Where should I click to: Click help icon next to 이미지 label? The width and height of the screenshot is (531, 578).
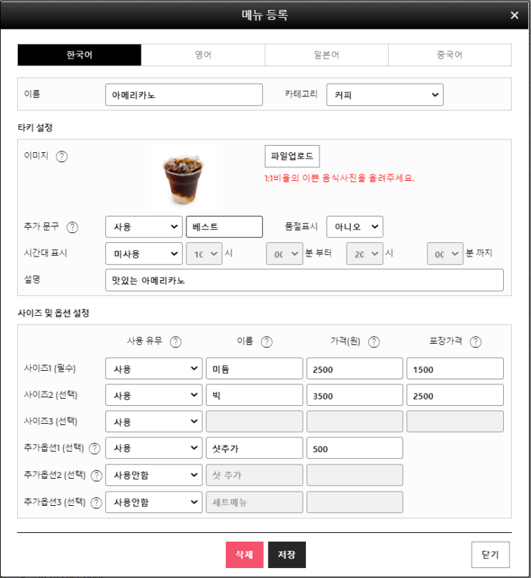click(x=61, y=156)
